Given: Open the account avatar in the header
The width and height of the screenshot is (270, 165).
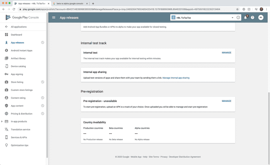Looking at the screenshot, I should tap(261, 17).
